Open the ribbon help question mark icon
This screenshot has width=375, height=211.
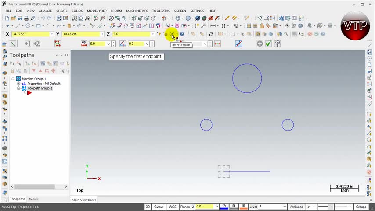click(x=278, y=44)
